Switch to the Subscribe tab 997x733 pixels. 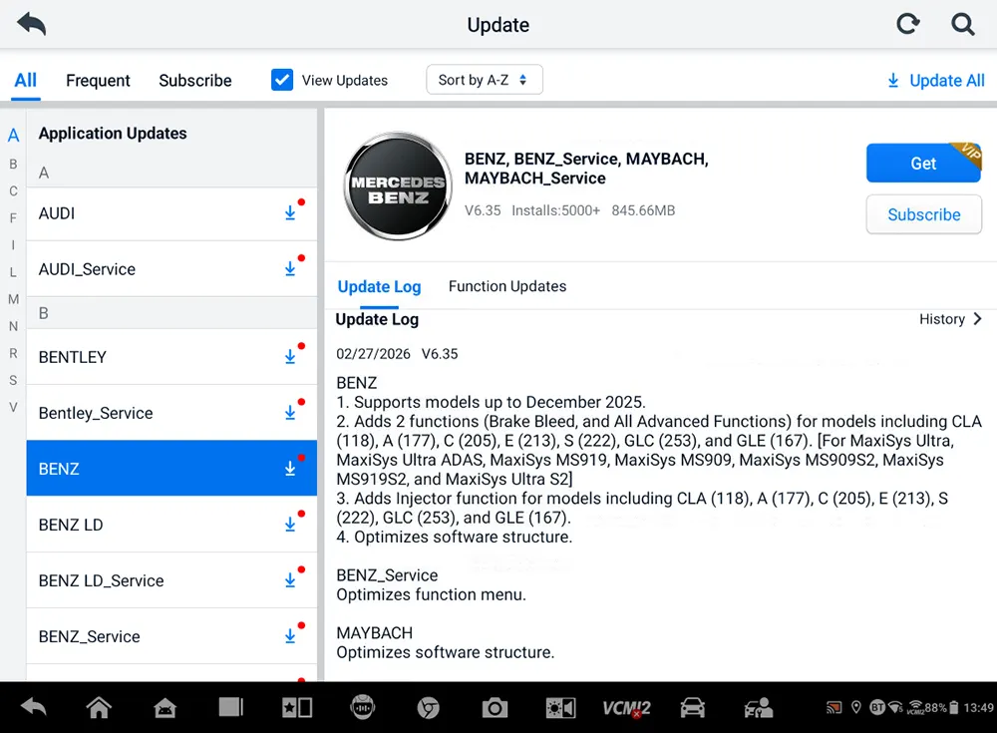195,80
